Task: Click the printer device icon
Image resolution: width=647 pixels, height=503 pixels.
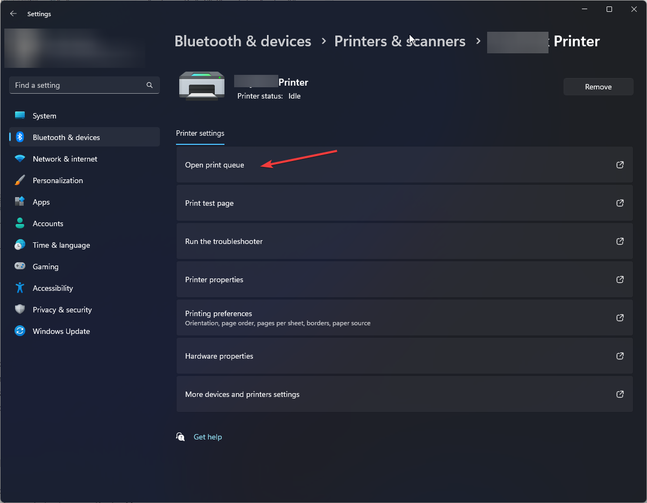Action: coord(202,87)
